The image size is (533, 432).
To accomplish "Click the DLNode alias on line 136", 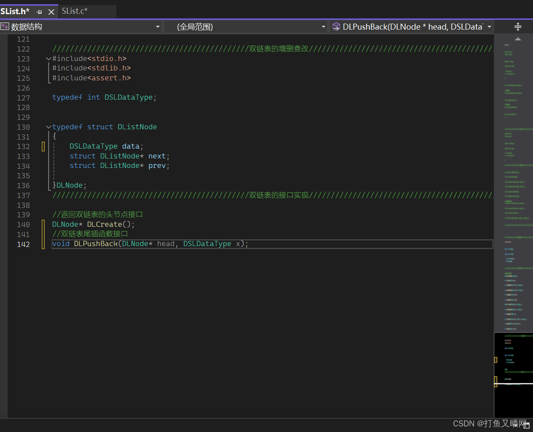I will pos(70,186).
